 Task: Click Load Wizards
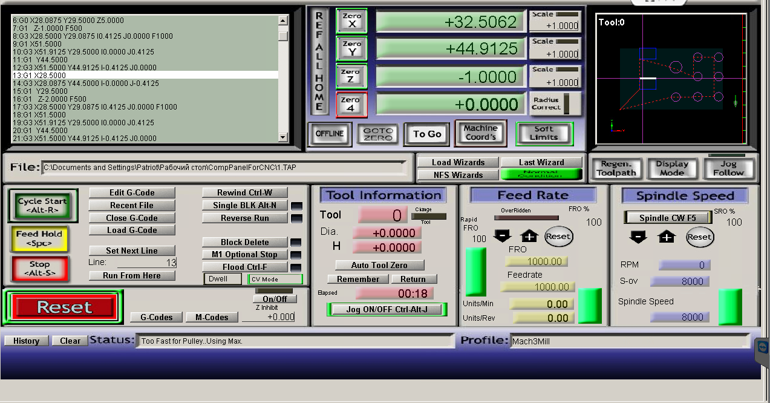tap(458, 162)
